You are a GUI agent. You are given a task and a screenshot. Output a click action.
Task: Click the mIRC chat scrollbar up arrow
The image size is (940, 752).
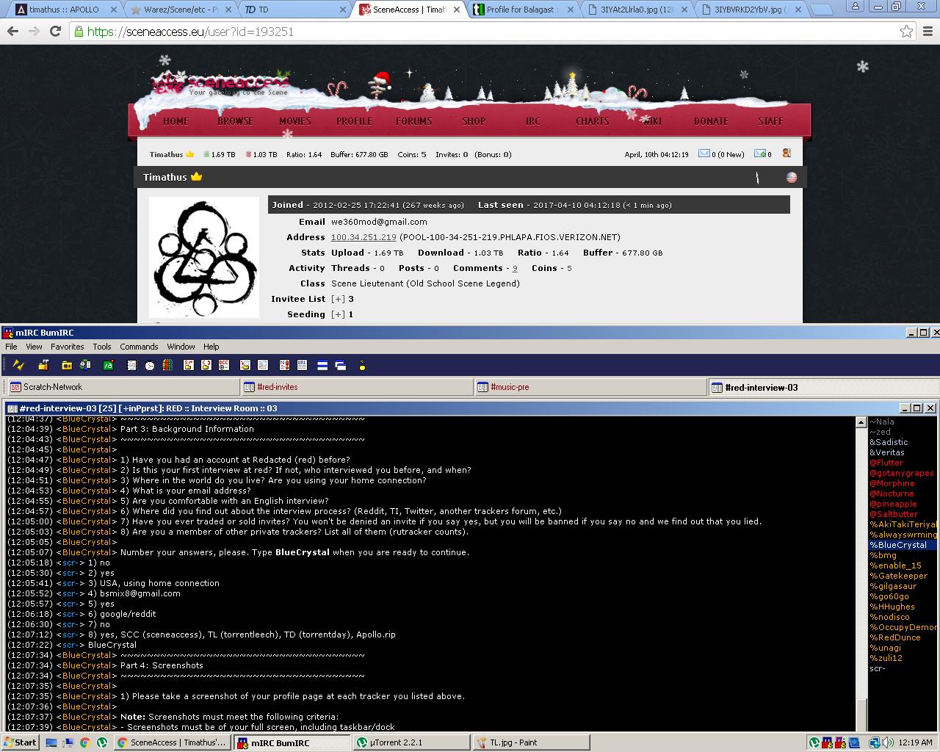861,422
